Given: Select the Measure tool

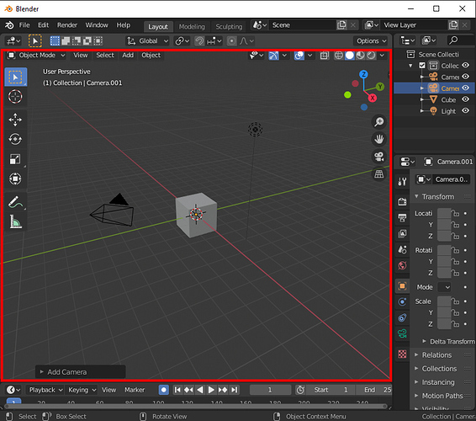Looking at the screenshot, I should (15, 221).
